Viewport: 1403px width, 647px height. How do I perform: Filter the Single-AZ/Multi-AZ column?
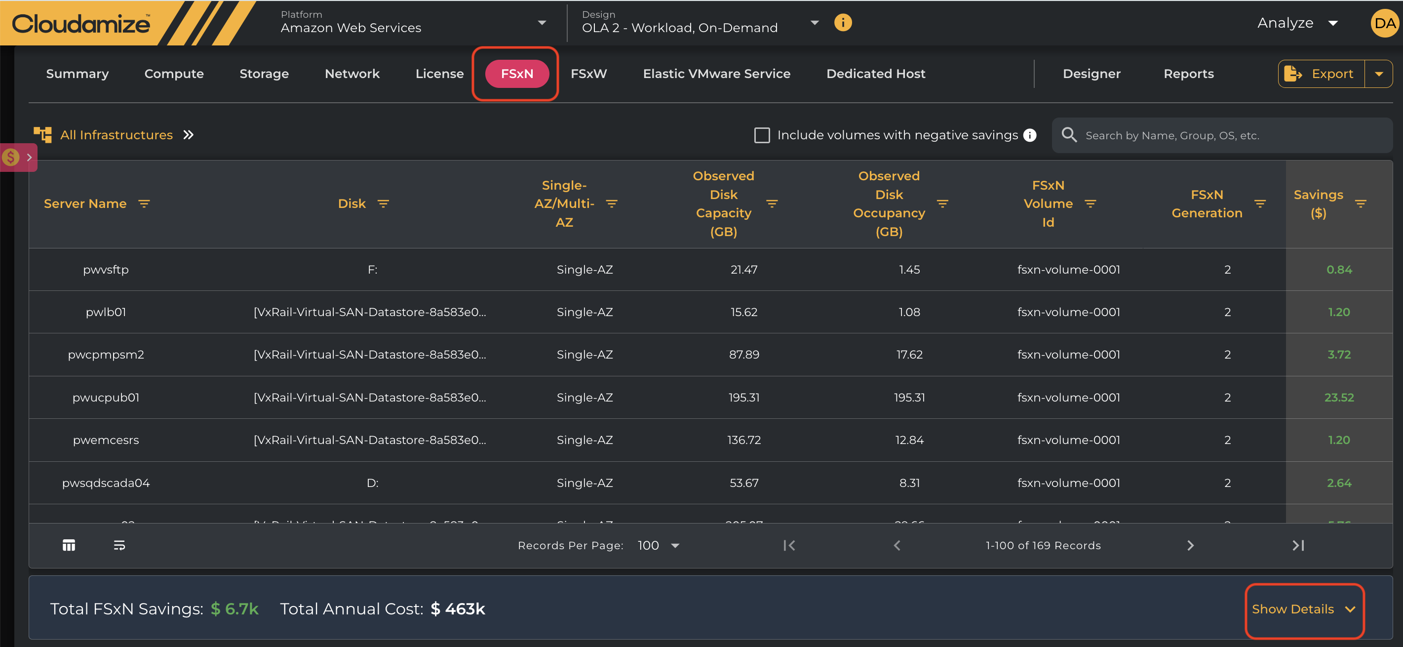point(612,203)
